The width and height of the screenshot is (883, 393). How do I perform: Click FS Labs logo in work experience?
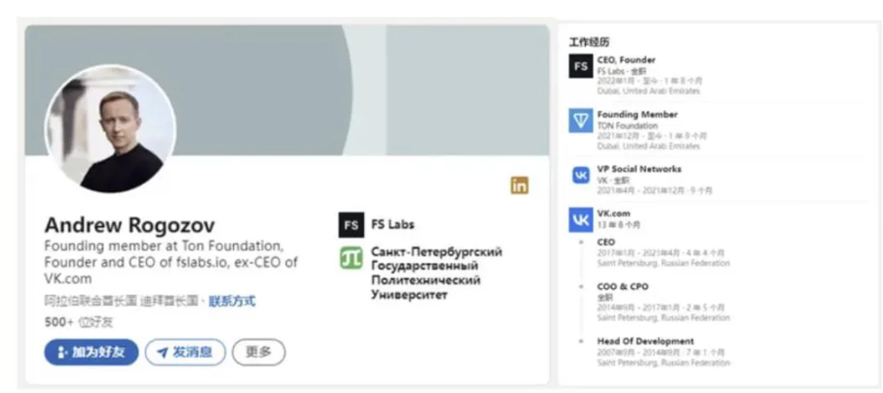[581, 66]
